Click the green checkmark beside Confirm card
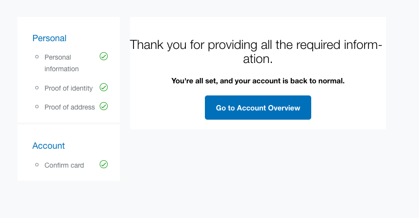Viewport: 419px width, 218px height. point(103,164)
